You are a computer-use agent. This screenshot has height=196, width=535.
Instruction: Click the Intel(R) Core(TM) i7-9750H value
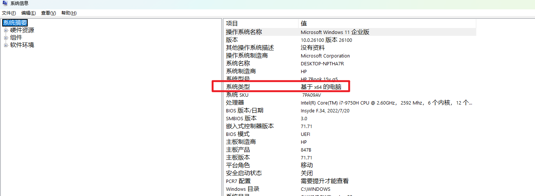386,103
